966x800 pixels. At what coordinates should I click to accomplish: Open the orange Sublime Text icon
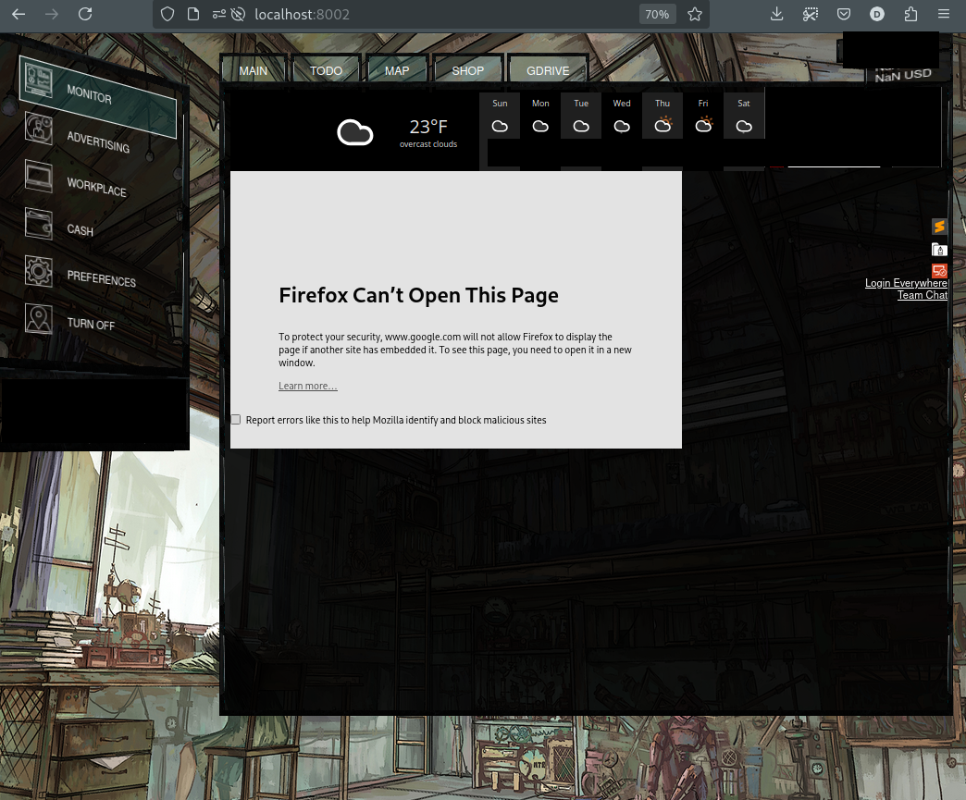(x=939, y=227)
